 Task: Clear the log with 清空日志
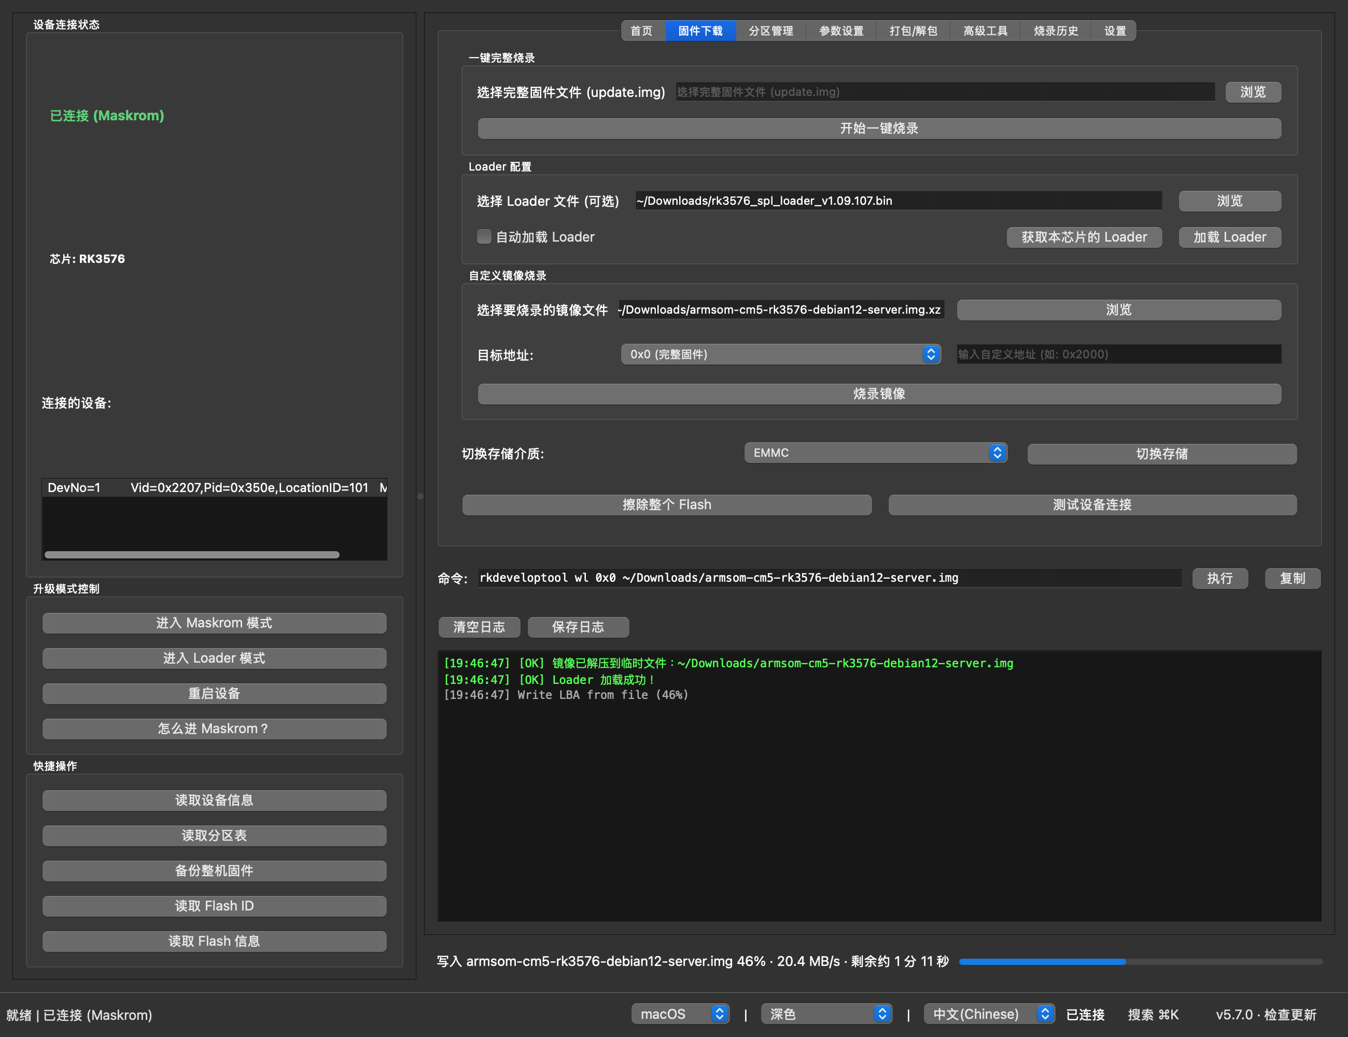click(x=479, y=627)
